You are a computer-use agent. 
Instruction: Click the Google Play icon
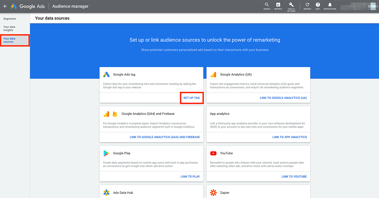(106, 153)
